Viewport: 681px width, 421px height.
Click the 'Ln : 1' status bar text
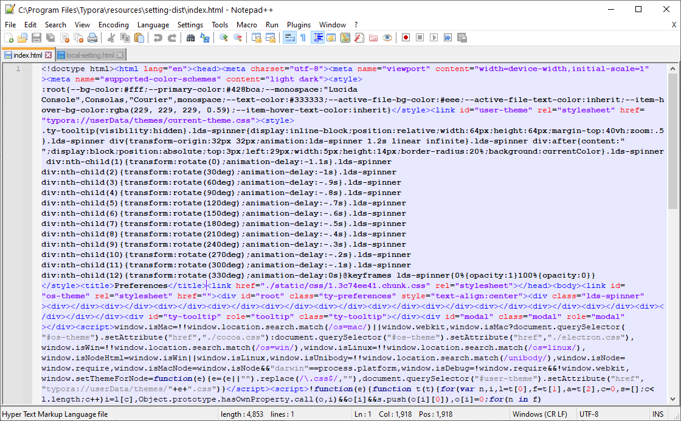tap(362, 414)
